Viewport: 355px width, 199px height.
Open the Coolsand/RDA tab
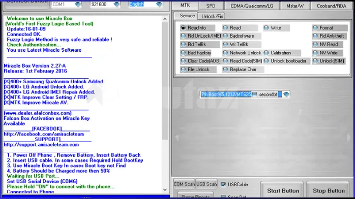coord(332,6)
